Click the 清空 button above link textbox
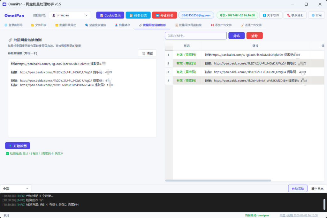Viewport: 327px width, 218px height. (147, 53)
